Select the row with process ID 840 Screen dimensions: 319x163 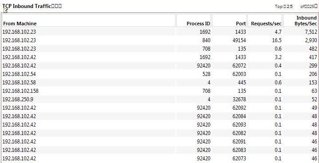coord(159,40)
